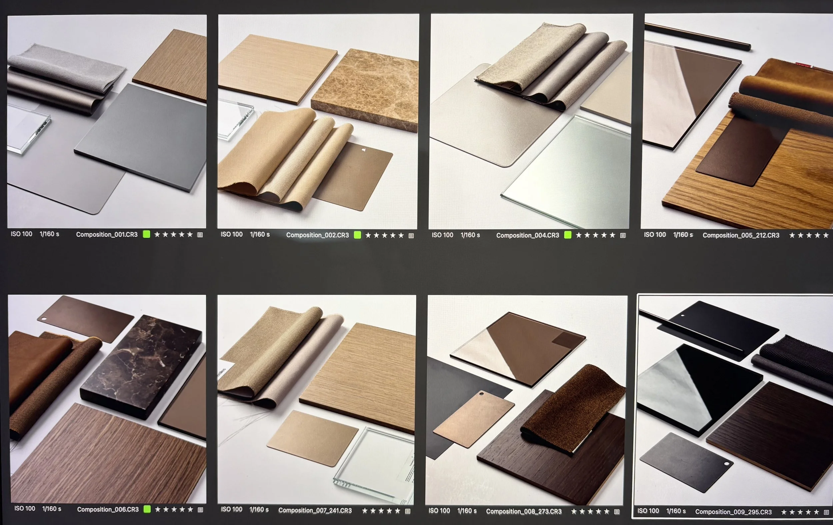This screenshot has width=833, height=525.
Task: Click first rating star of Composition_006.CR3
Action: click(158, 509)
